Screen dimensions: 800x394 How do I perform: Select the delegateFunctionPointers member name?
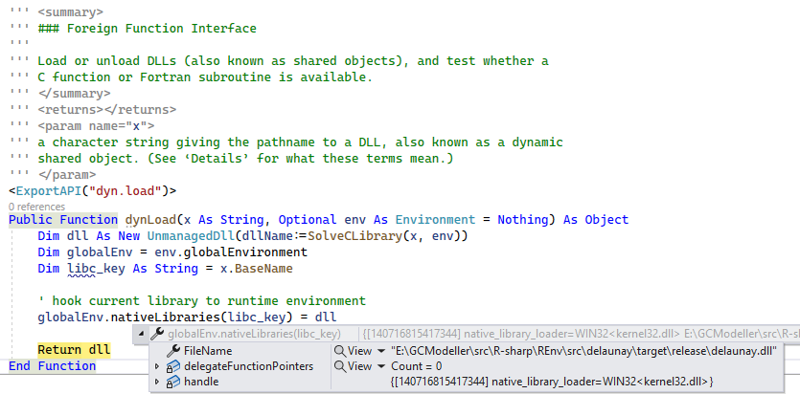pos(248,366)
